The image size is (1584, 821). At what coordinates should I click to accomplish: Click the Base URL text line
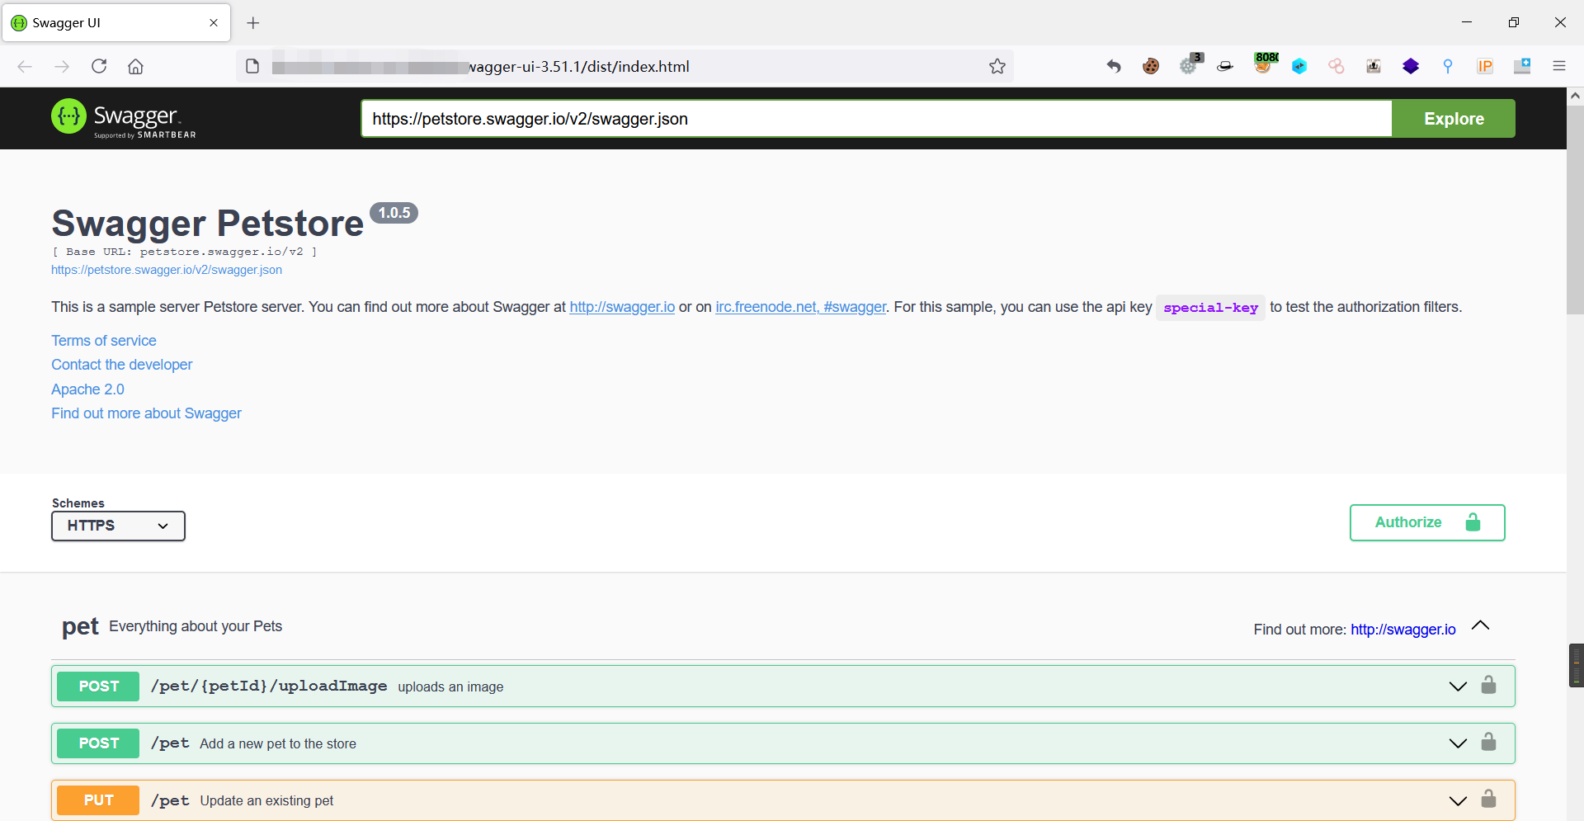(x=185, y=252)
